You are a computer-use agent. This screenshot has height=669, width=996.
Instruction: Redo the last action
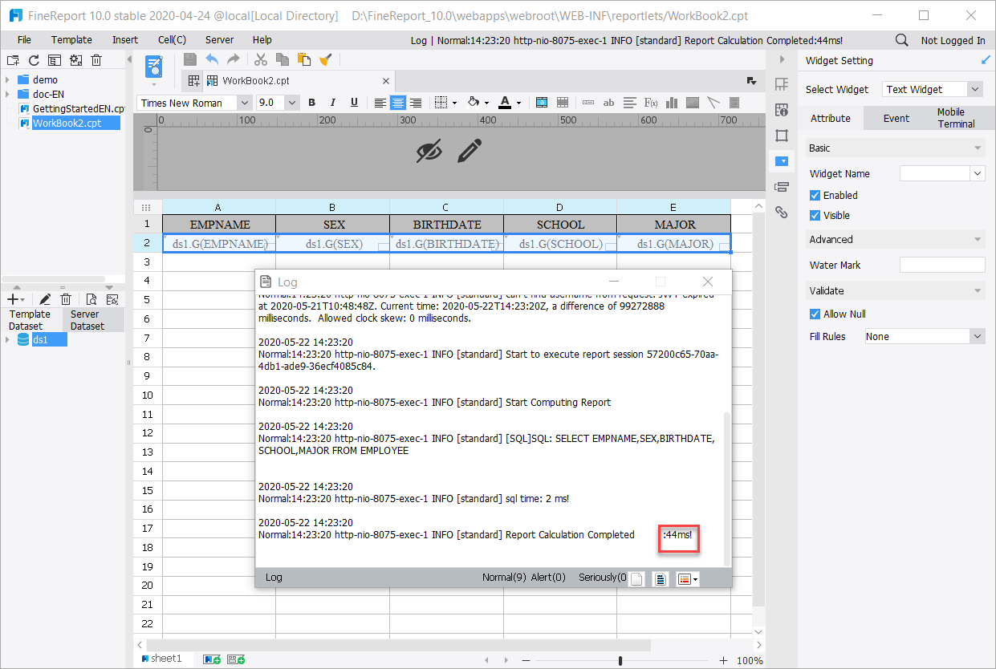click(x=233, y=59)
